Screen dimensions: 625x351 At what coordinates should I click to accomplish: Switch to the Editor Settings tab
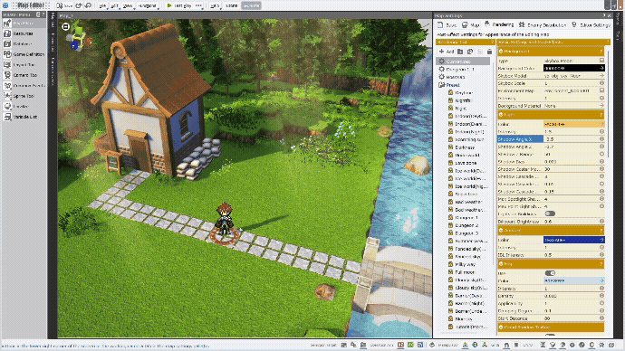pos(591,24)
